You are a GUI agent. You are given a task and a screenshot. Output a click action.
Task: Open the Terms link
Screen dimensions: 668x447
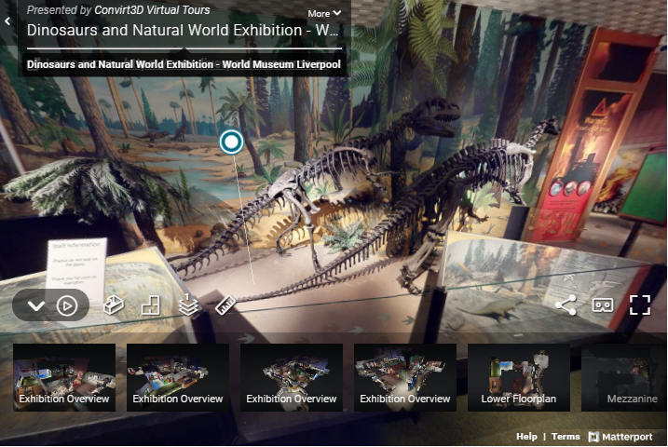point(565,437)
